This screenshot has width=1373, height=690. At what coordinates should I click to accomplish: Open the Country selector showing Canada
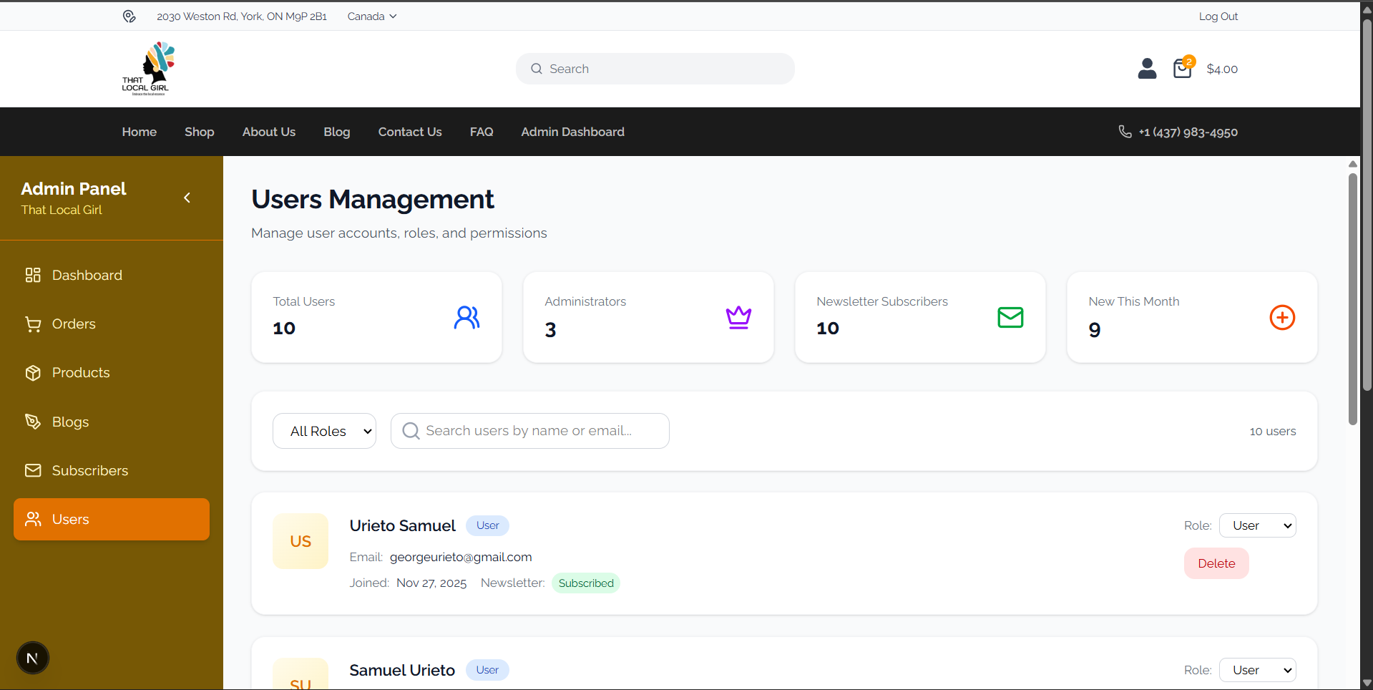(371, 16)
